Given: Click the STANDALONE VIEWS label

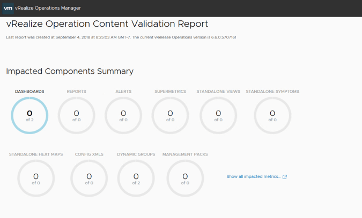Looking at the screenshot, I should (x=218, y=91).
